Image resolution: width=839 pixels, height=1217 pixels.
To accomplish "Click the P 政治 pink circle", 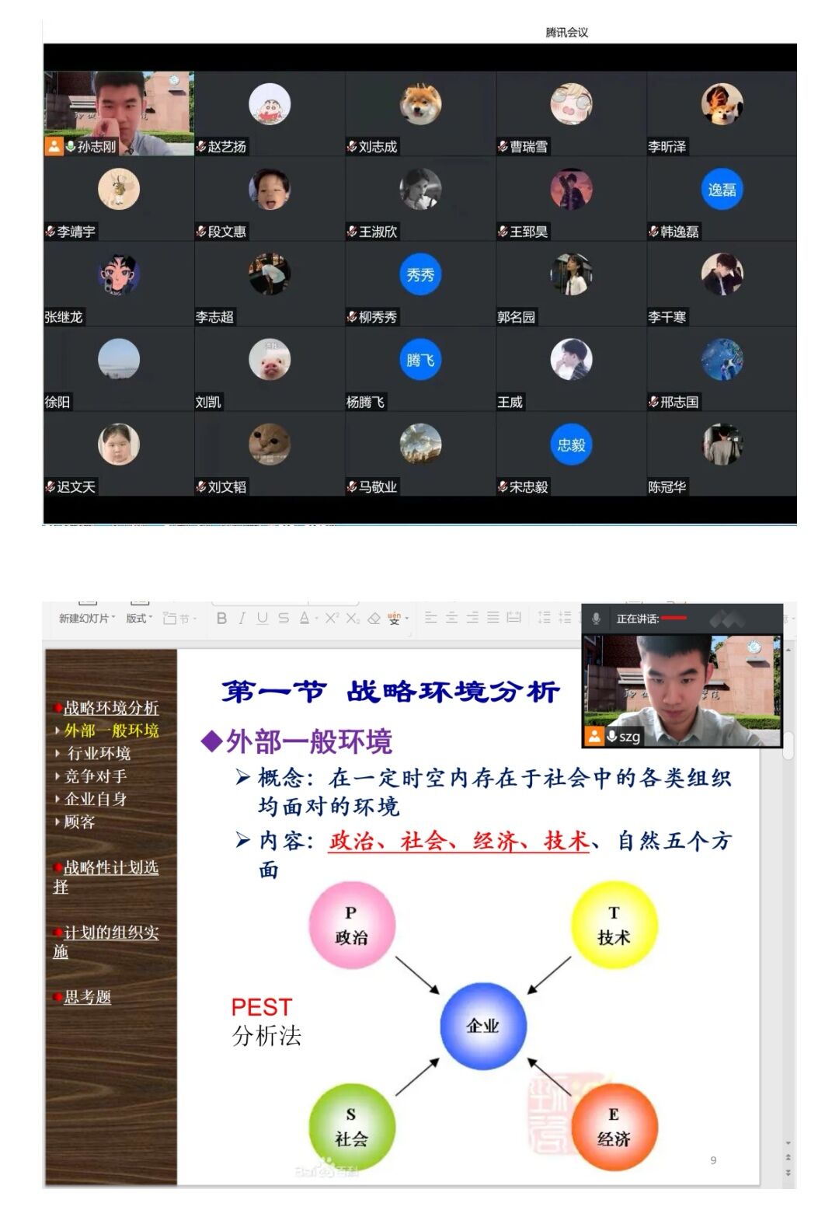I will coord(352,926).
